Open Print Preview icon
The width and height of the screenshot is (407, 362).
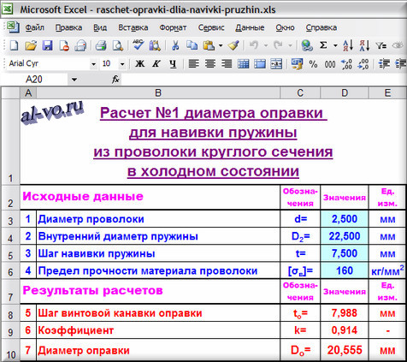(x=117, y=45)
